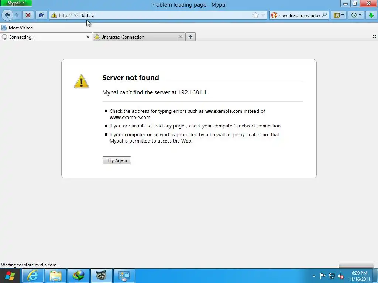Viewport: 378px width, 283px height.
Task: Open the green Mypal application menu
Action: coord(16,3)
